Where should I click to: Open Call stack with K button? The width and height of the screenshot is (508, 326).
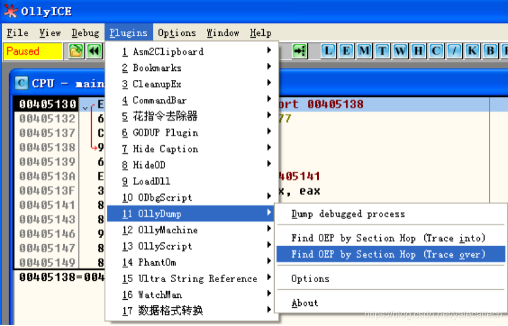tap(473, 51)
